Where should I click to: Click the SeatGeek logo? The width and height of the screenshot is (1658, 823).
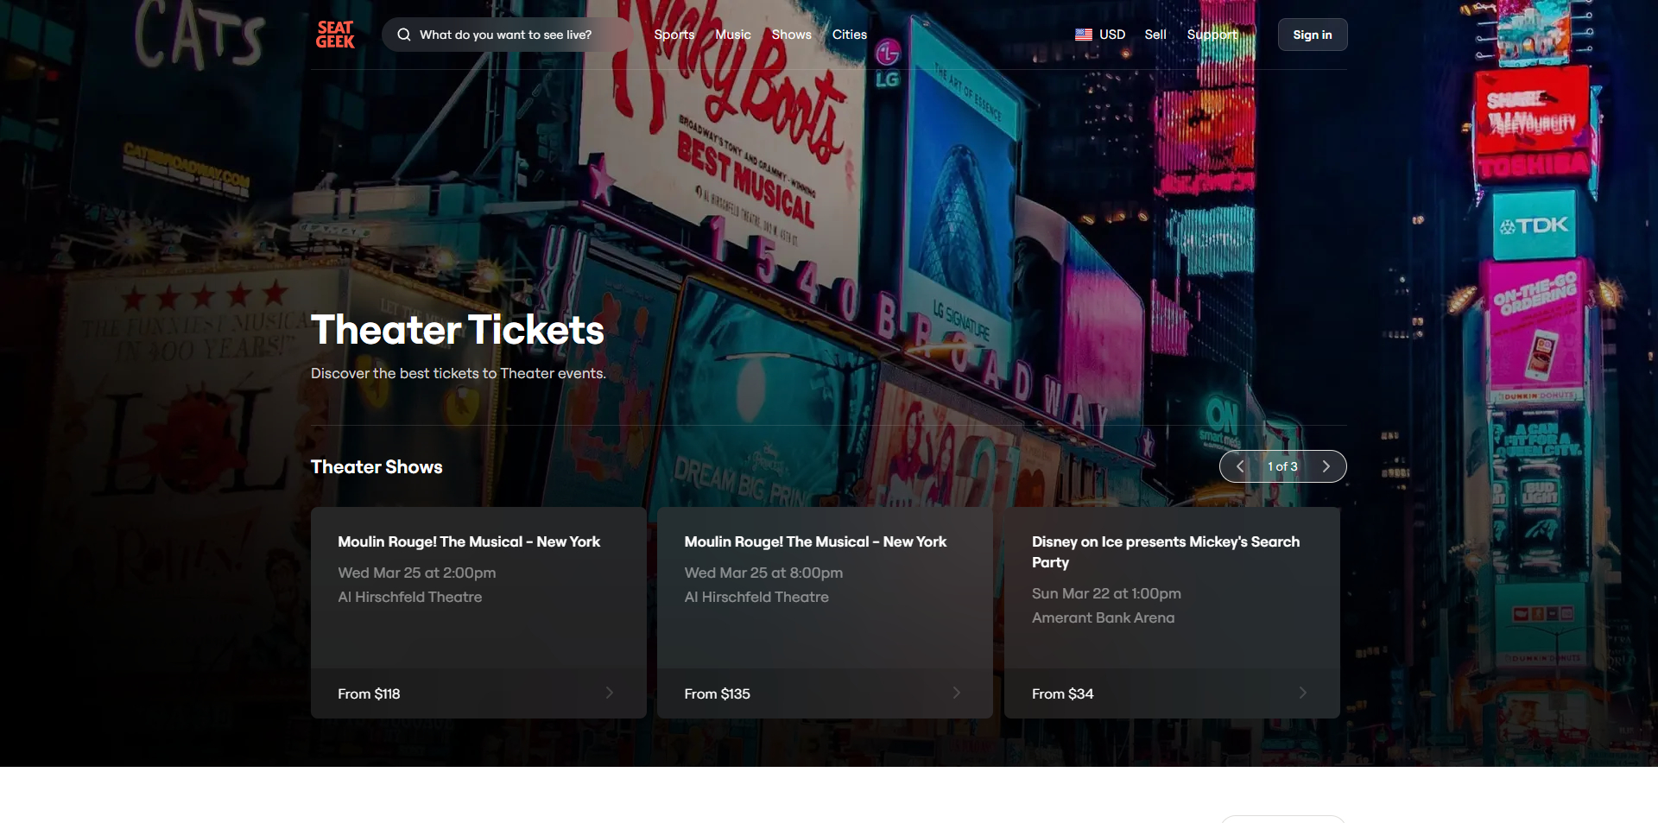[334, 35]
